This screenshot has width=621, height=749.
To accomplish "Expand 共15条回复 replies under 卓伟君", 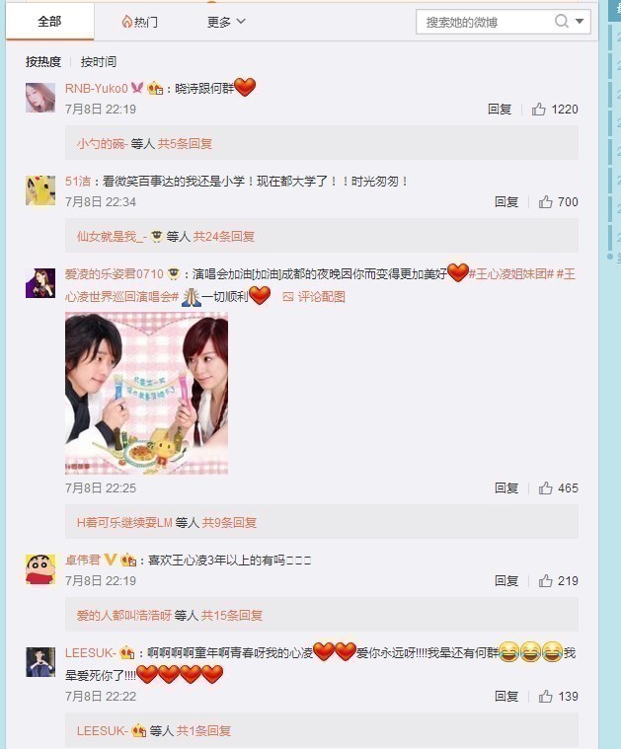I will 232,615.
